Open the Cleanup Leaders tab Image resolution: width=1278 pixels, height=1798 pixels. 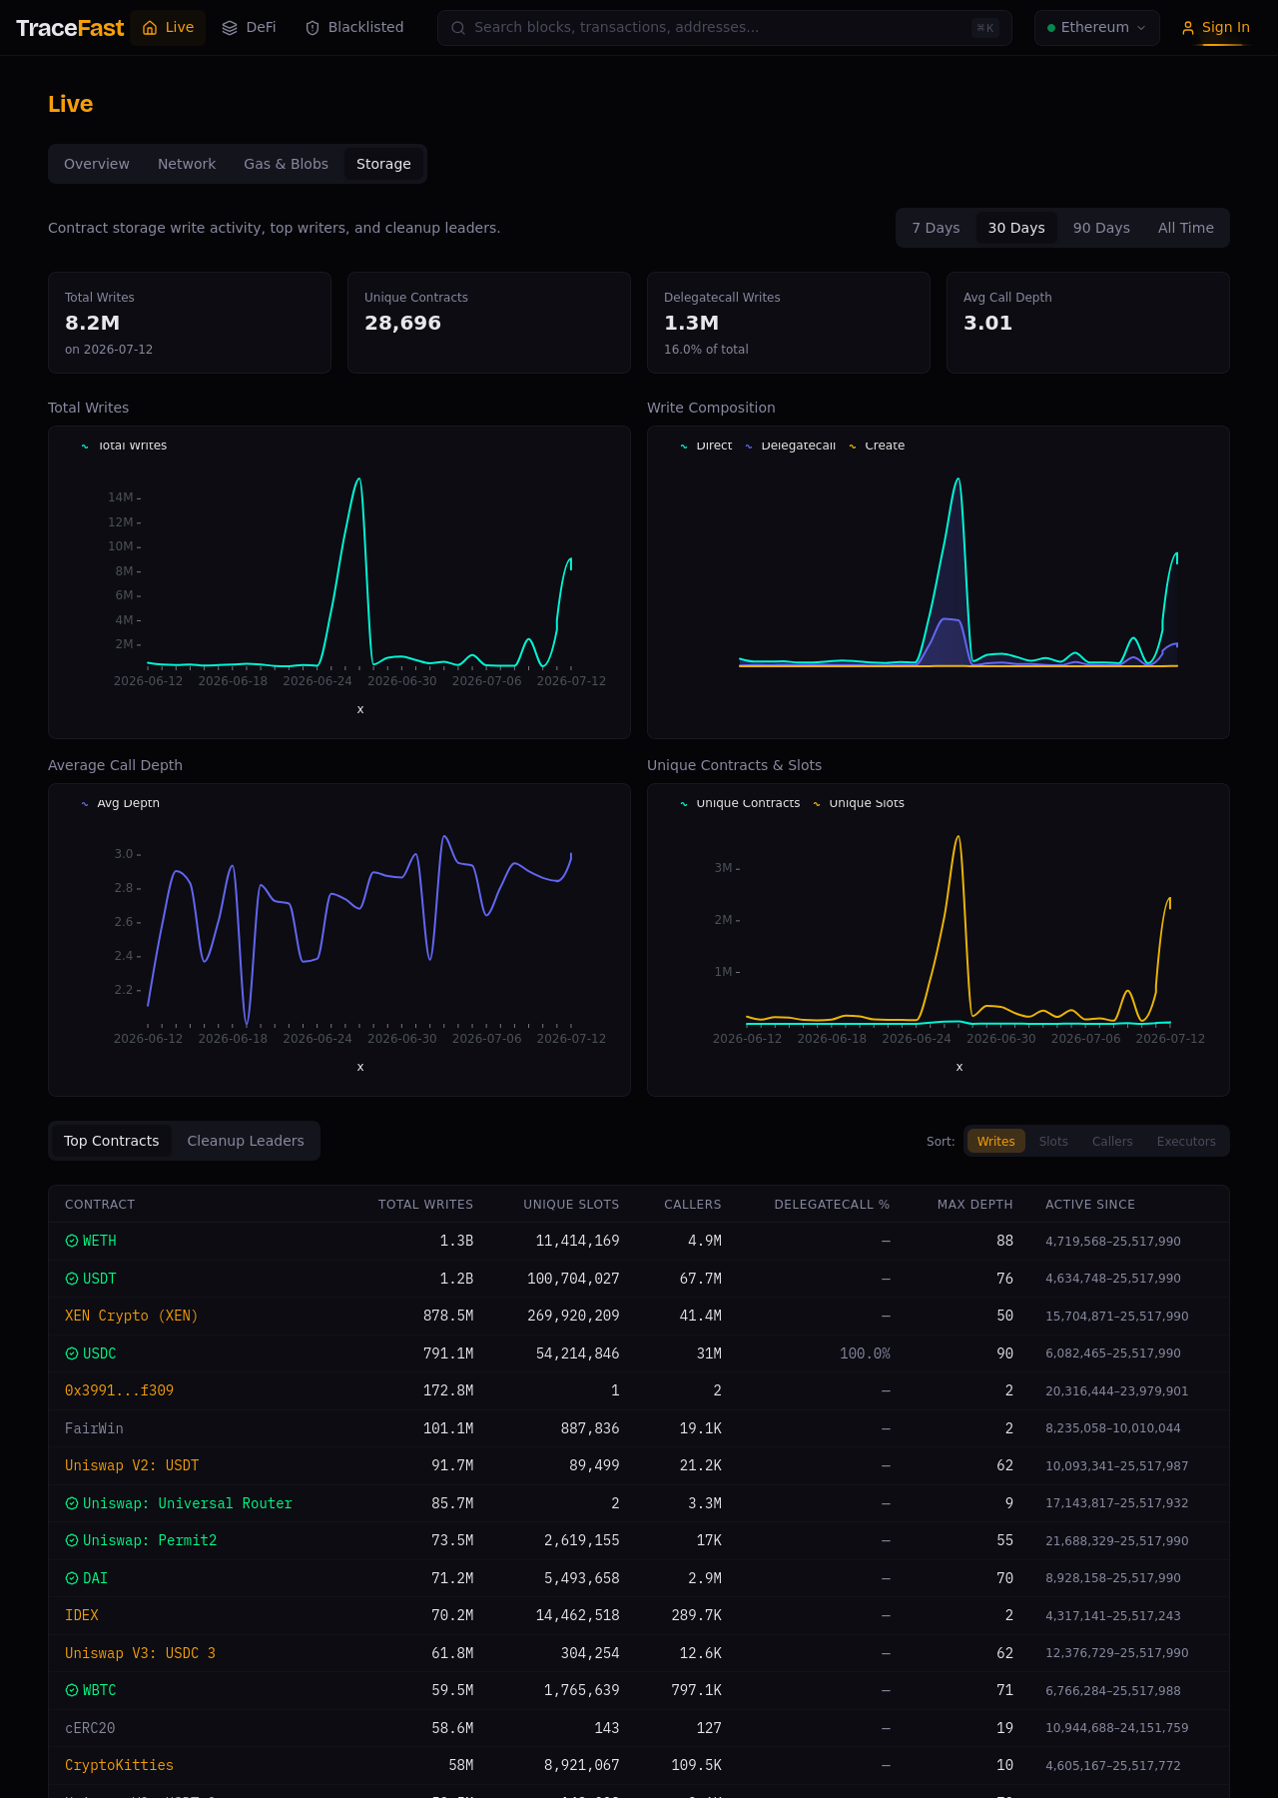coord(246,1141)
